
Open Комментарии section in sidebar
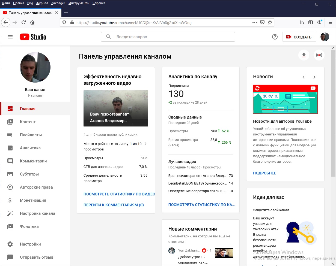[35, 161]
